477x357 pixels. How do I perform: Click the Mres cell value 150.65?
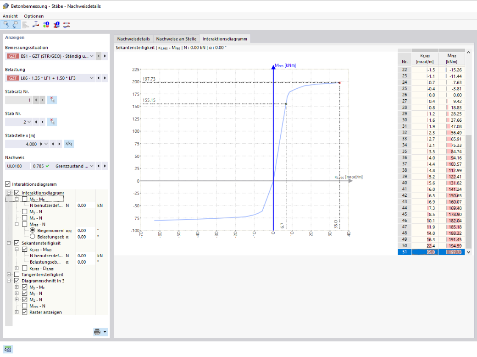click(x=451, y=195)
